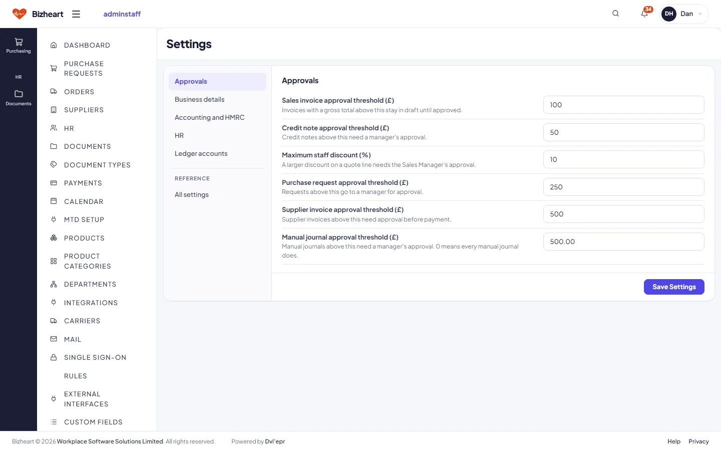Click the Orders truck icon
Image resolution: width=721 pixels, height=451 pixels.
coord(54,92)
